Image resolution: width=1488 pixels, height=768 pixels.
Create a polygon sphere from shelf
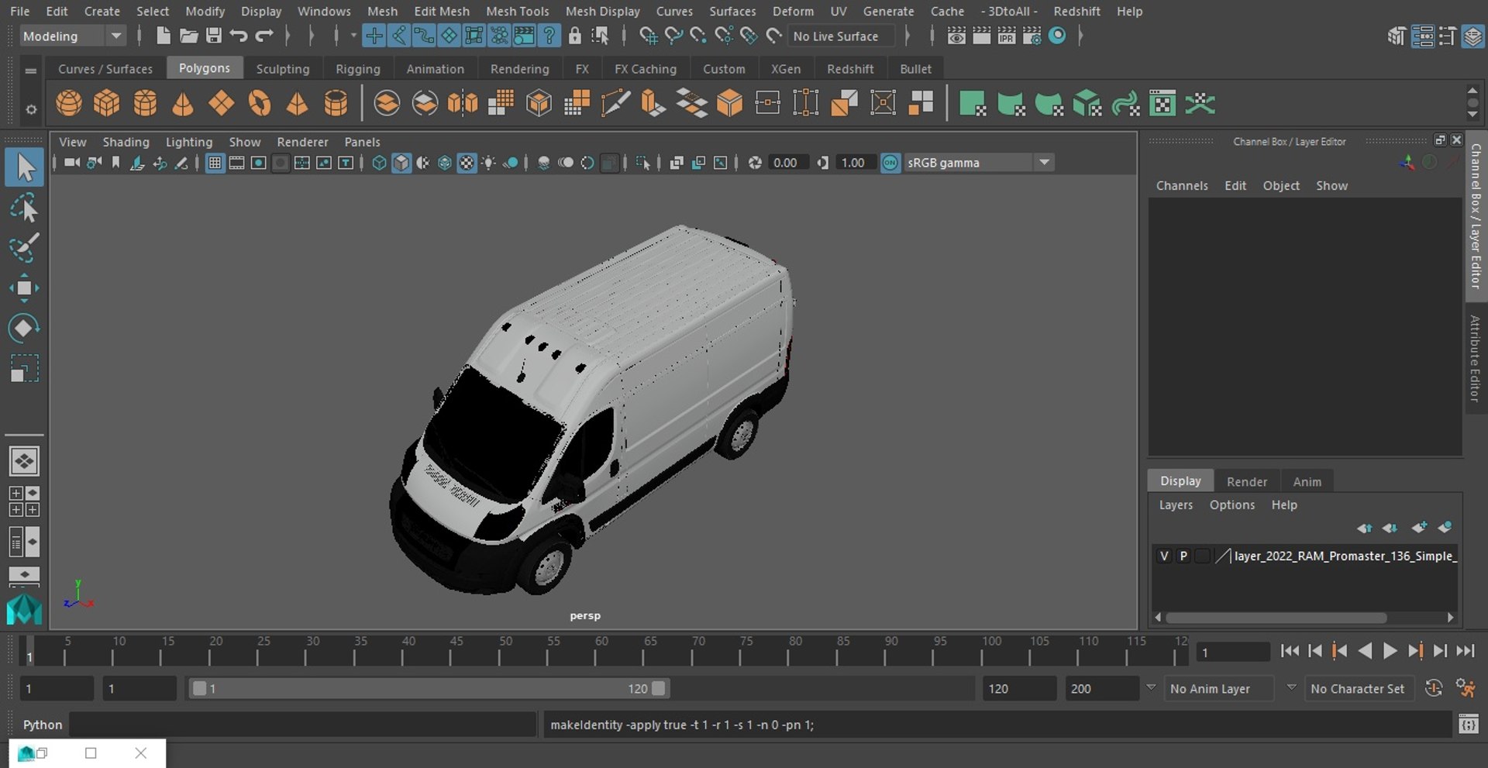tap(69, 103)
